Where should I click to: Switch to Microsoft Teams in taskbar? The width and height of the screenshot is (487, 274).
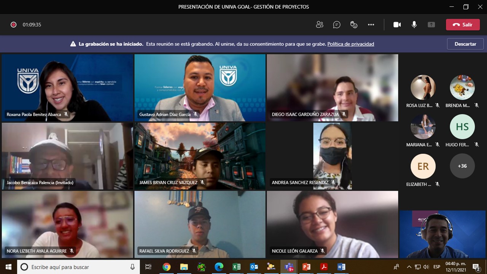pyautogui.click(x=289, y=267)
